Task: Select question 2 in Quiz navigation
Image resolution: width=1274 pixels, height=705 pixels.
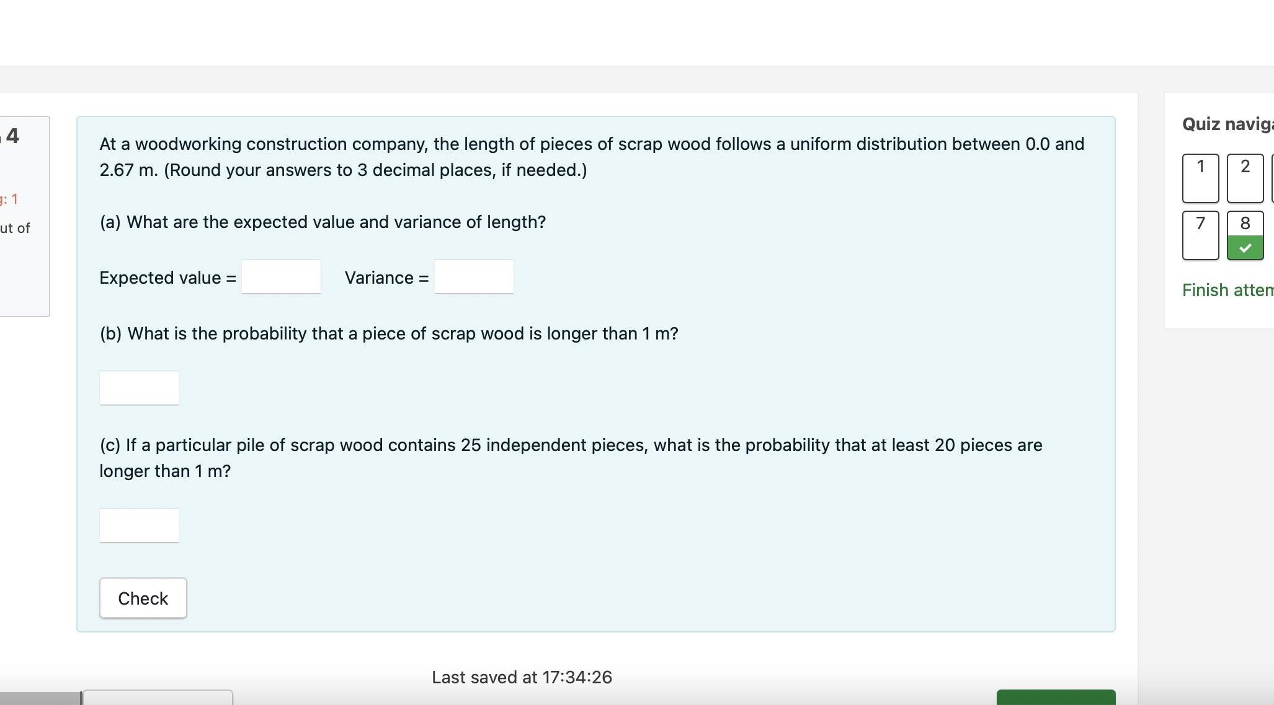Action: 1244,178
